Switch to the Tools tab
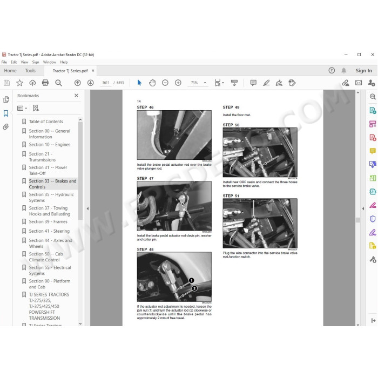This screenshot has width=378, height=378. [x=30, y=71]
